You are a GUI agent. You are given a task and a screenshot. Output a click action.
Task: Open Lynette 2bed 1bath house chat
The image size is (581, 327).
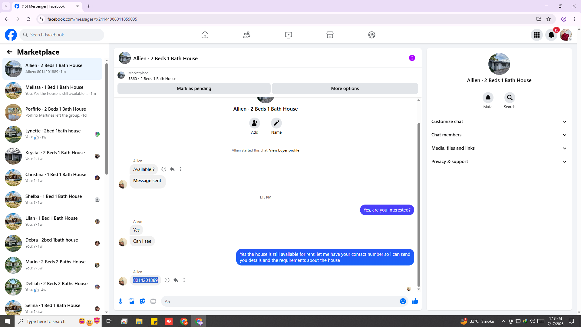click(52, 134)
